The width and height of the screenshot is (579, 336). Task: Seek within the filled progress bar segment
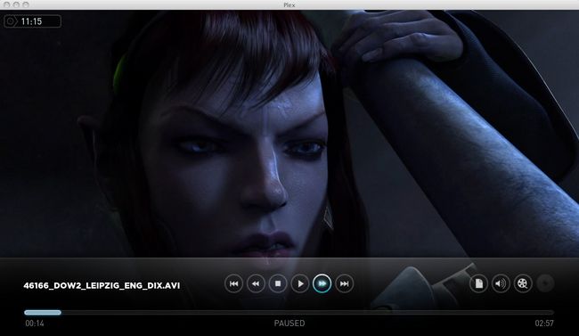(43, 312)
